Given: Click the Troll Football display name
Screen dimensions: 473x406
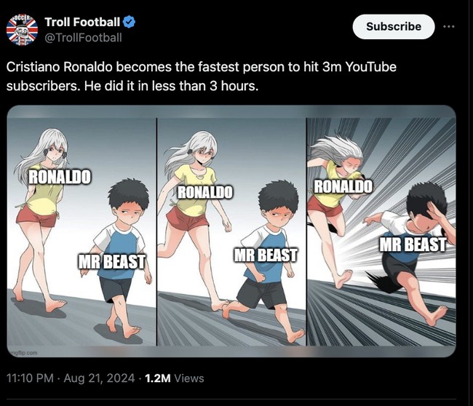Looking at the screenshot, I should click(82, 23).
